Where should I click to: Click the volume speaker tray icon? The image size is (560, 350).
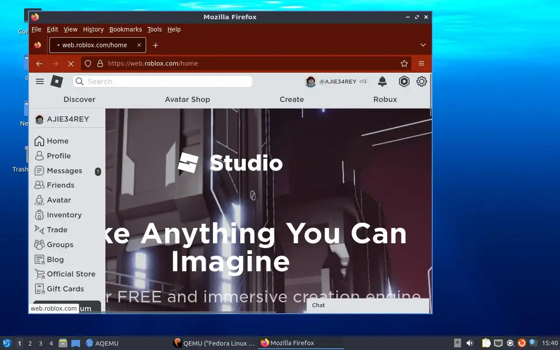pos(470,343)
